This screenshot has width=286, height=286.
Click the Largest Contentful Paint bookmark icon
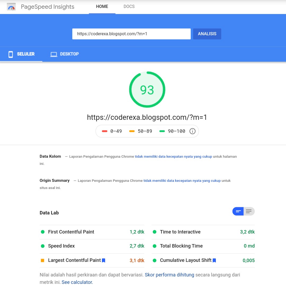click(104, 261)
